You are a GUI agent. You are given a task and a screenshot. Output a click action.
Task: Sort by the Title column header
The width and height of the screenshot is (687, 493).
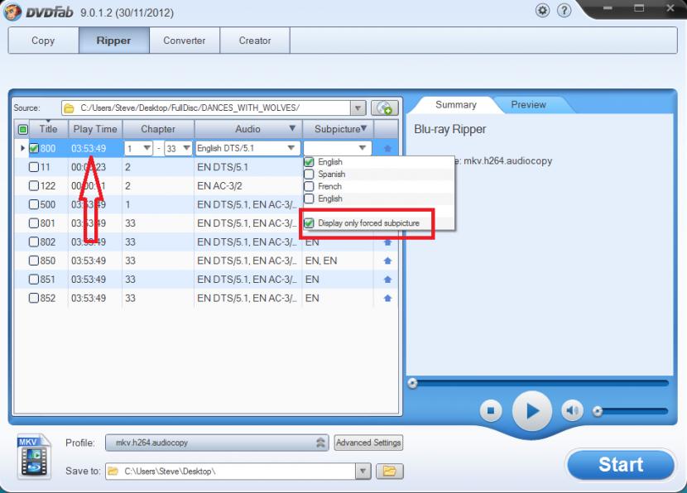click(48, 129)
